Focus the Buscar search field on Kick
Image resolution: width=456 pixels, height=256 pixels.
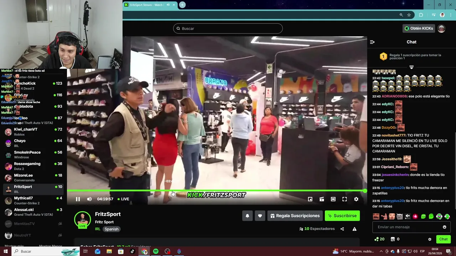[x=228, y=28]
